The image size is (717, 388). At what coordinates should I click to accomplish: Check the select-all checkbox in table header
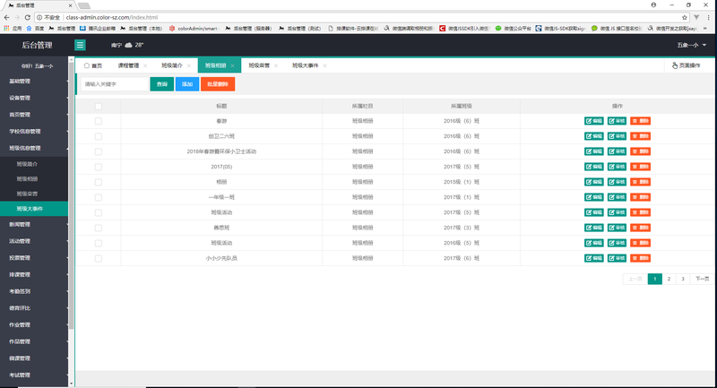[x=99, y=106]
